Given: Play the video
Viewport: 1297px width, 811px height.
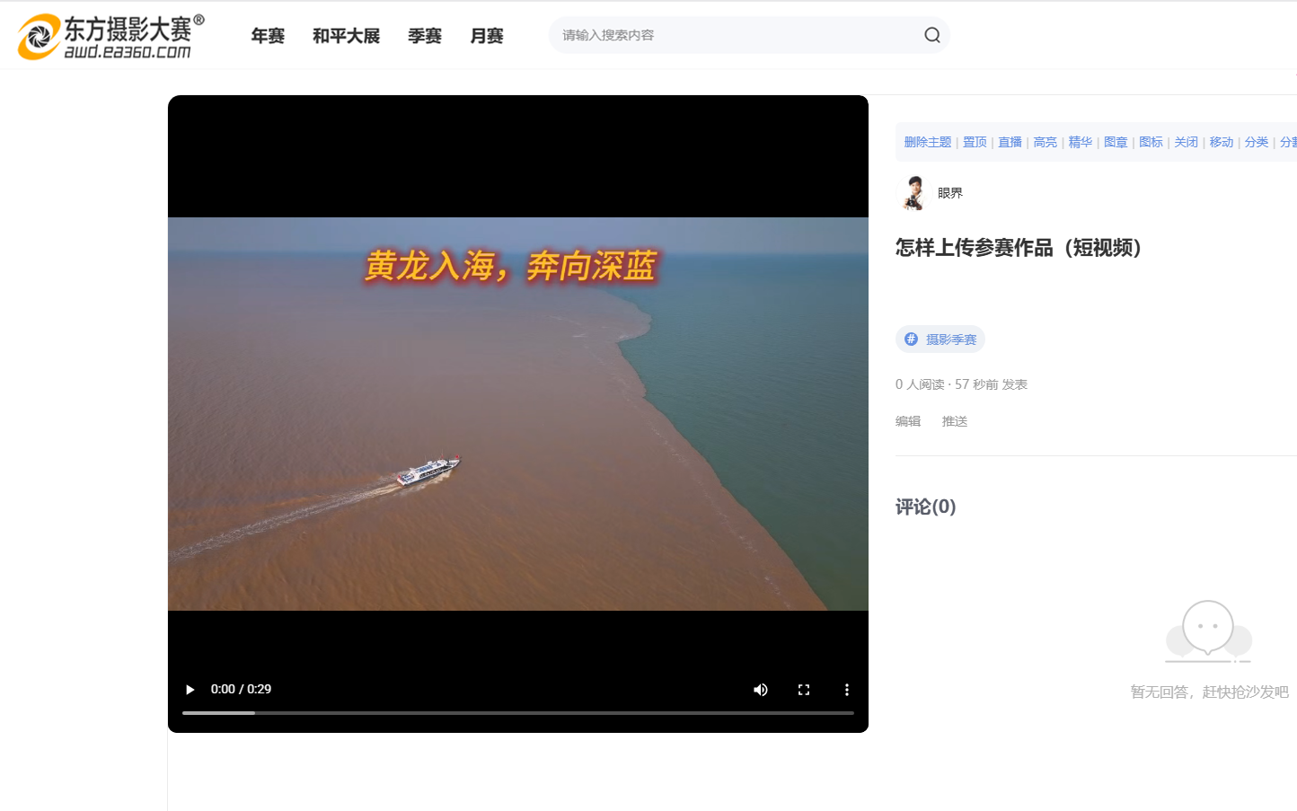Looking at the screenshot, I should (x=190, y=690).
